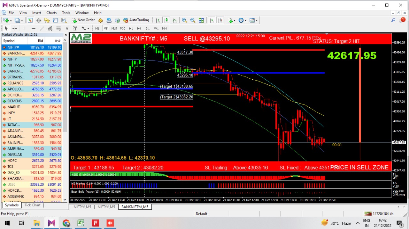
Task: Show hidden system tray icons
Action: 358,223
